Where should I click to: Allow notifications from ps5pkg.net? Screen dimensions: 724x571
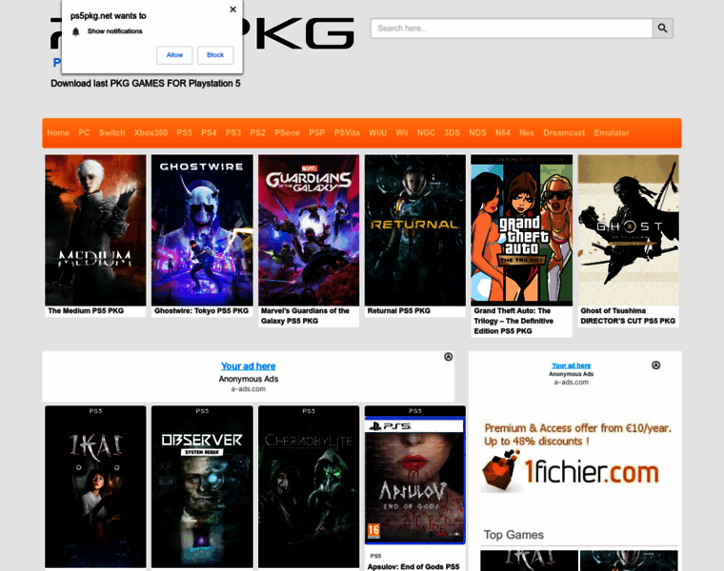click(174, 55)
